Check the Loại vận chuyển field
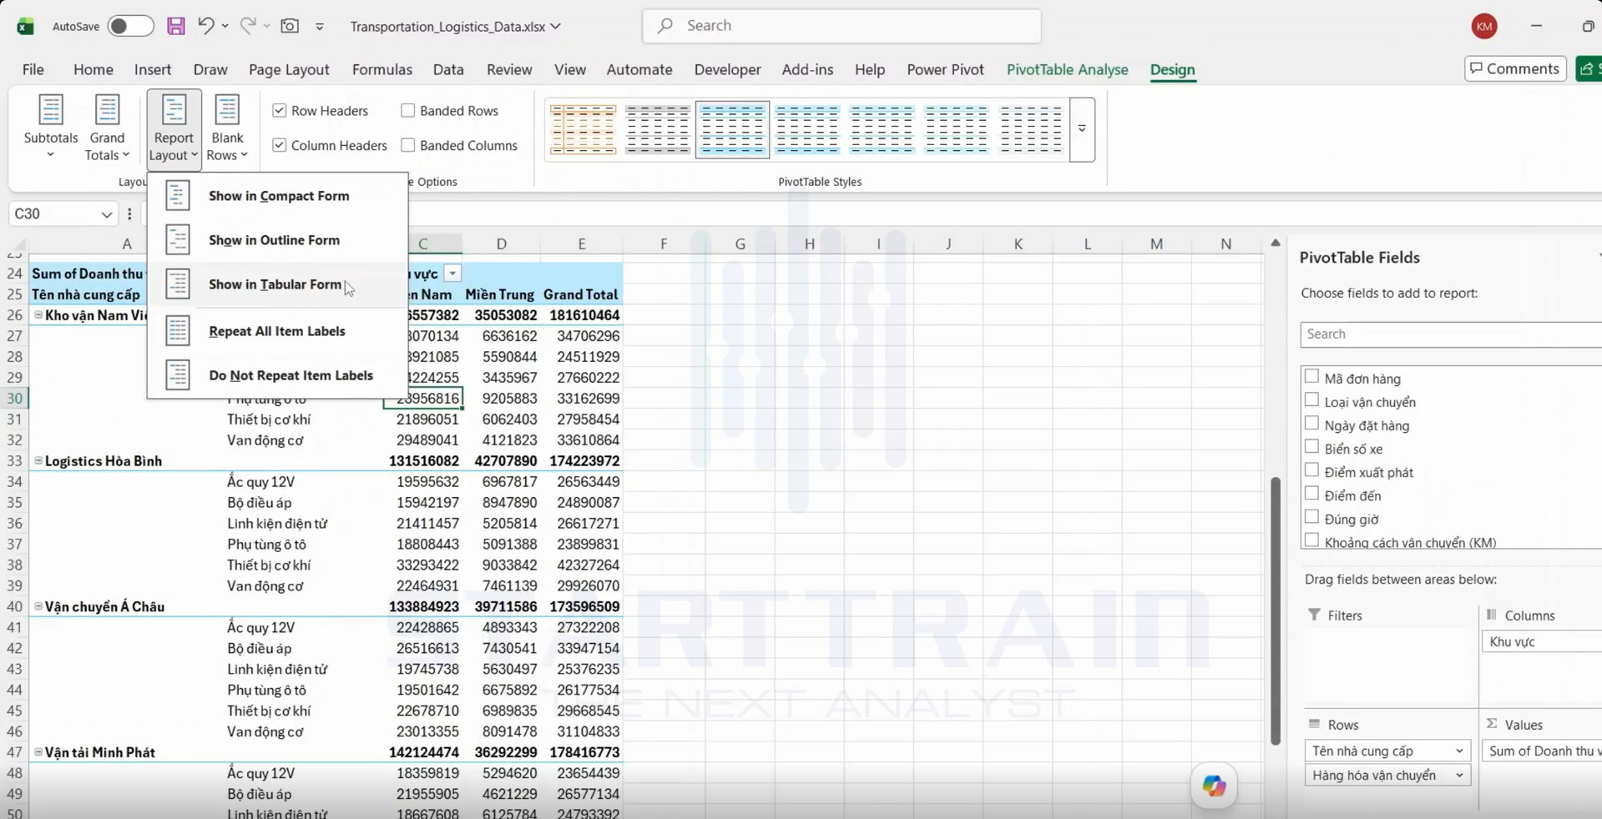 (1311, 400)
